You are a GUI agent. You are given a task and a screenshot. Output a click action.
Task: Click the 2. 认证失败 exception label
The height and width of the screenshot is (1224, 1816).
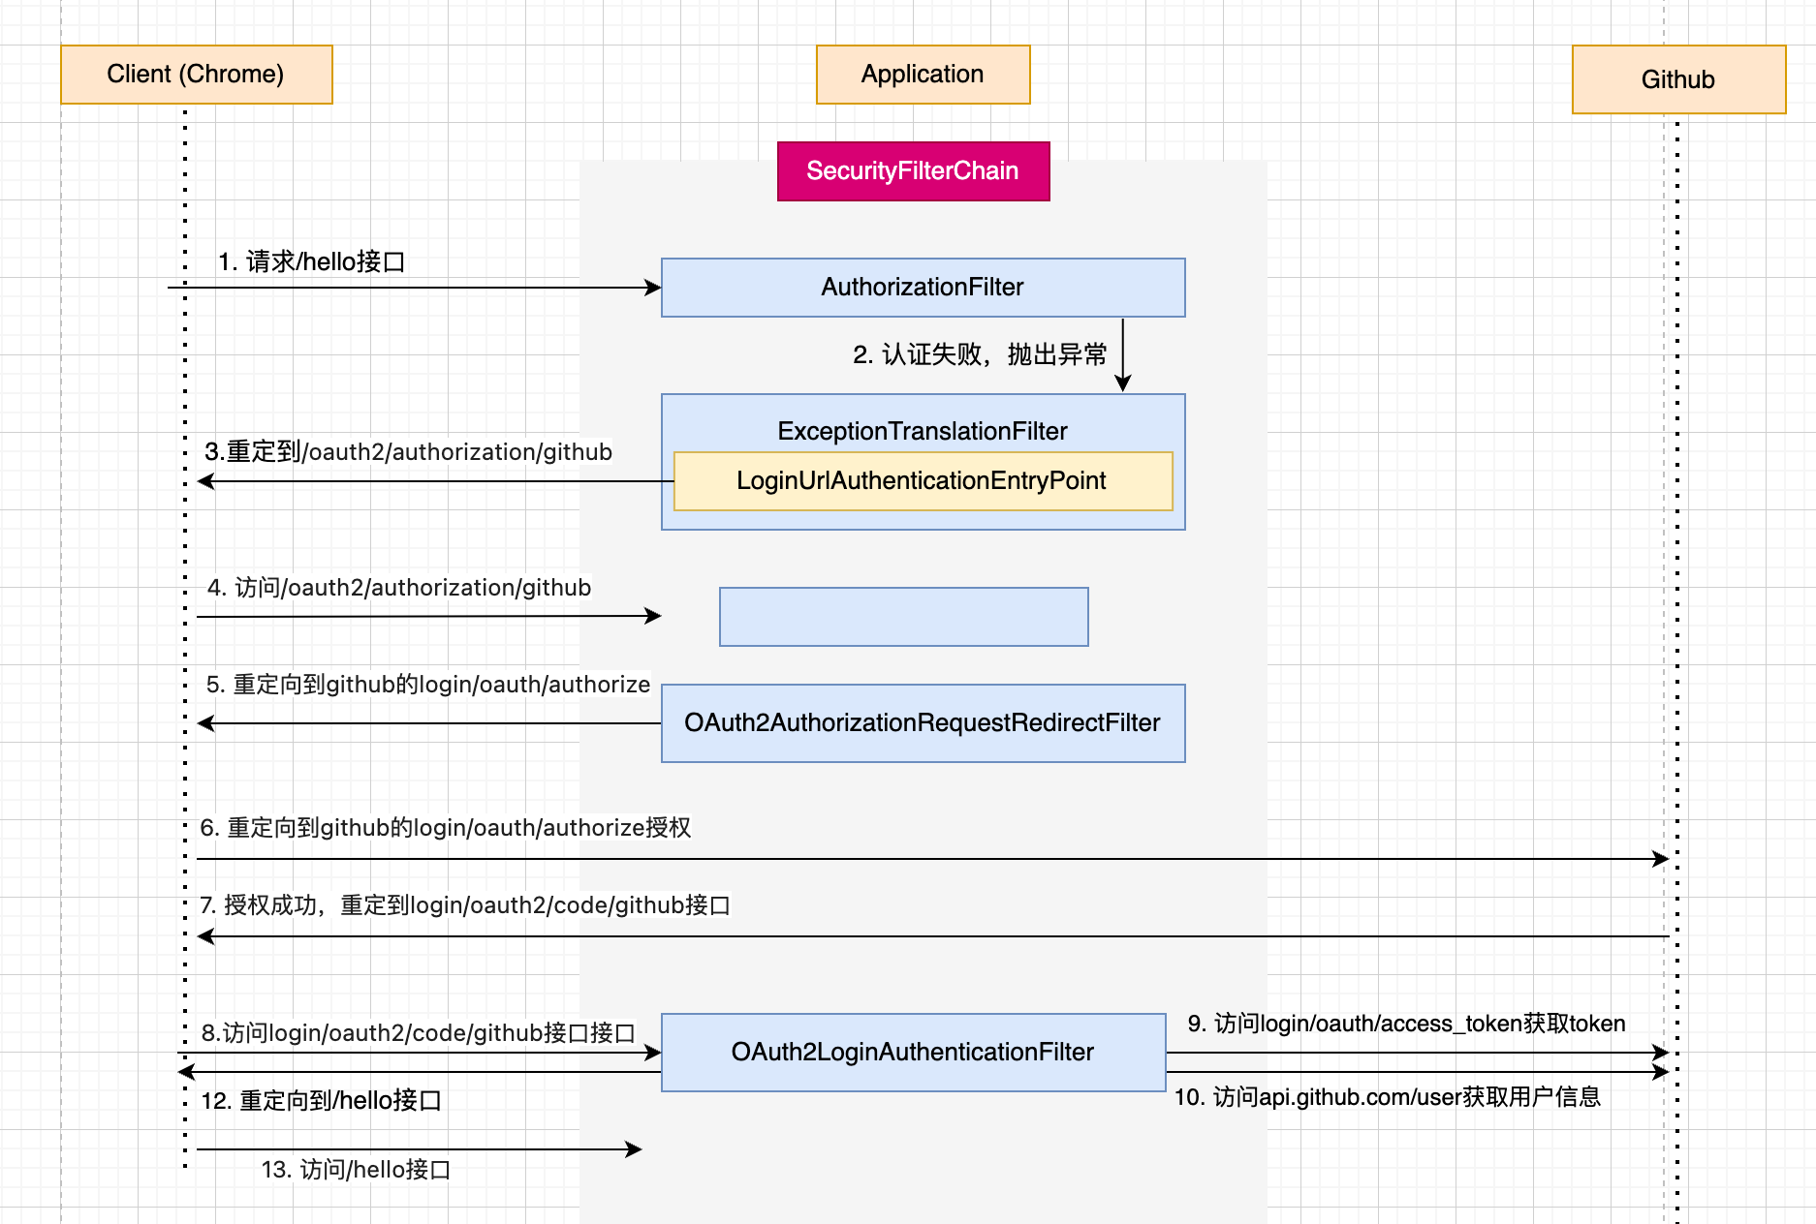pos(980,354)
